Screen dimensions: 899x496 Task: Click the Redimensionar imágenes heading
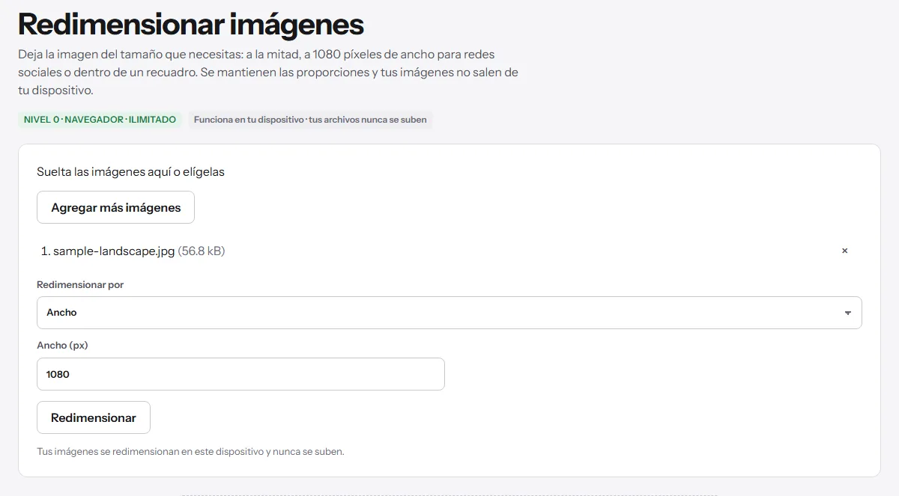[191, 25]
